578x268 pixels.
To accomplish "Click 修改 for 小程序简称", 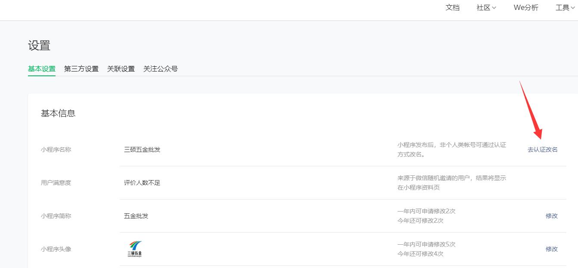I will 552,216.
